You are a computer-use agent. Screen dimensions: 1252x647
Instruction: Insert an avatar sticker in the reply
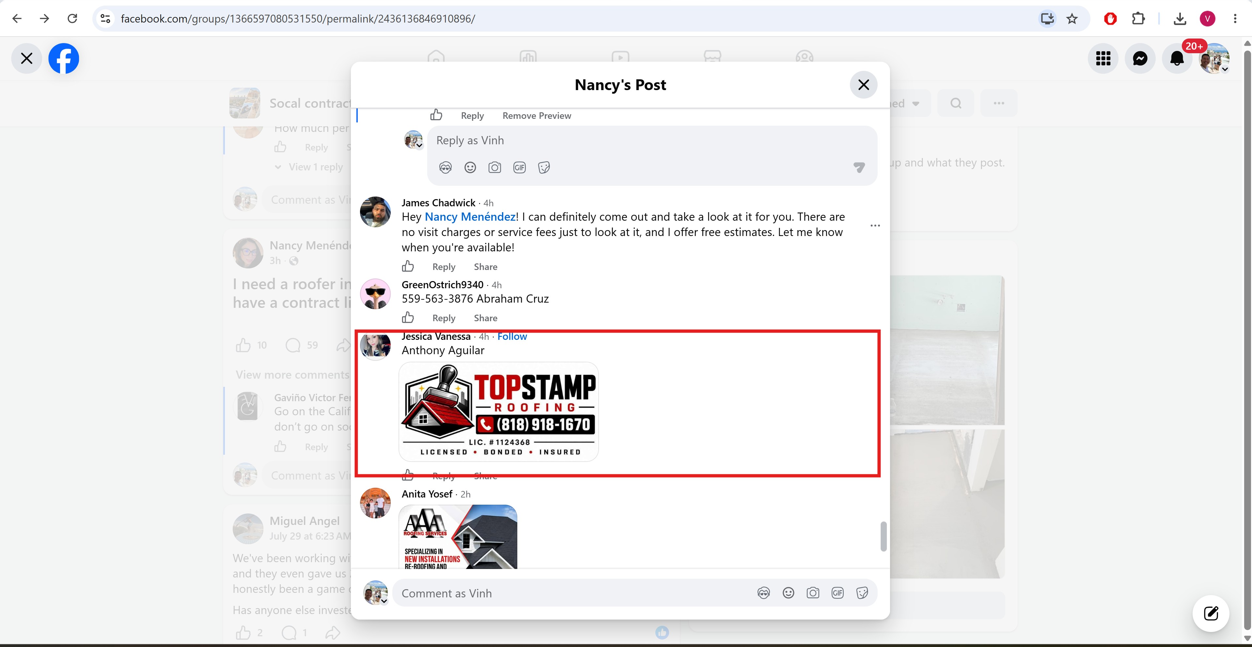(445, 168)
